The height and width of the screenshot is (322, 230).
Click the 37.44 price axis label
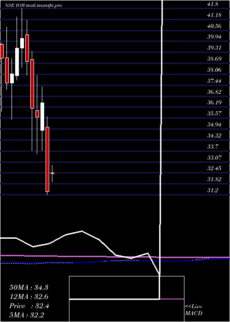[214, 80]
